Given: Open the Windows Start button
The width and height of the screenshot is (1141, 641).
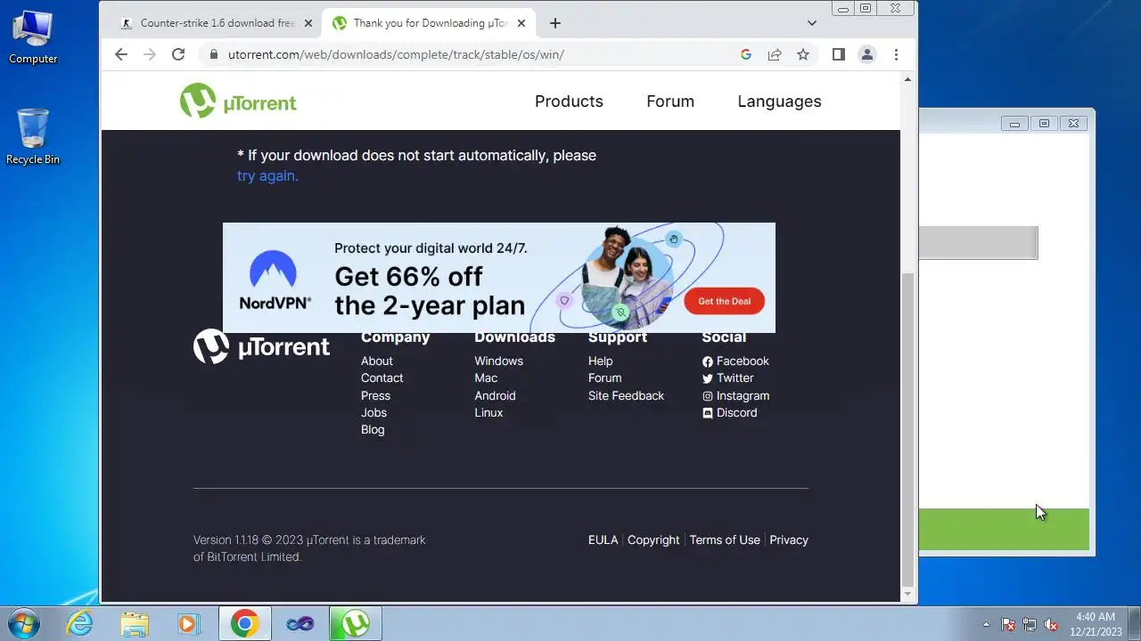Looking at the screenshot, I should (x=23, y=623).
